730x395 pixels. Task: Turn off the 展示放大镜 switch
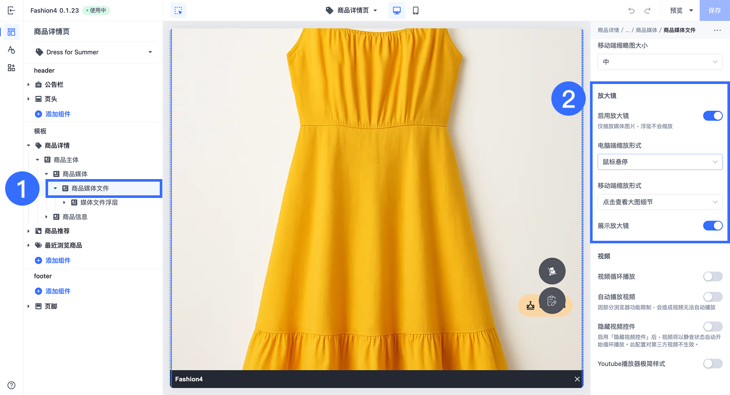coord(712,226)
